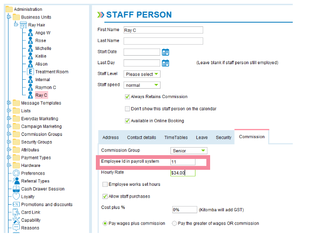
Task: Click the Preferences gear icon
Action: tap(16, 173)
